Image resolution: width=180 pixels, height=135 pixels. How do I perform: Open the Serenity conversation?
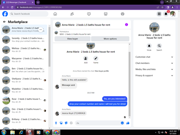(x=24, y=40)
